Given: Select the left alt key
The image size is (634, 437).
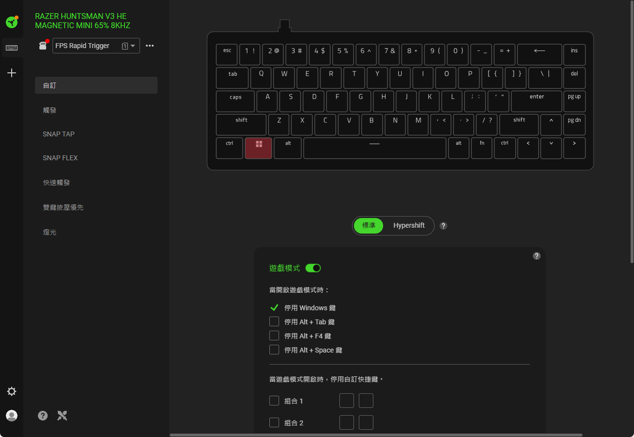Looking at the screenshot, I should [288, 148].
